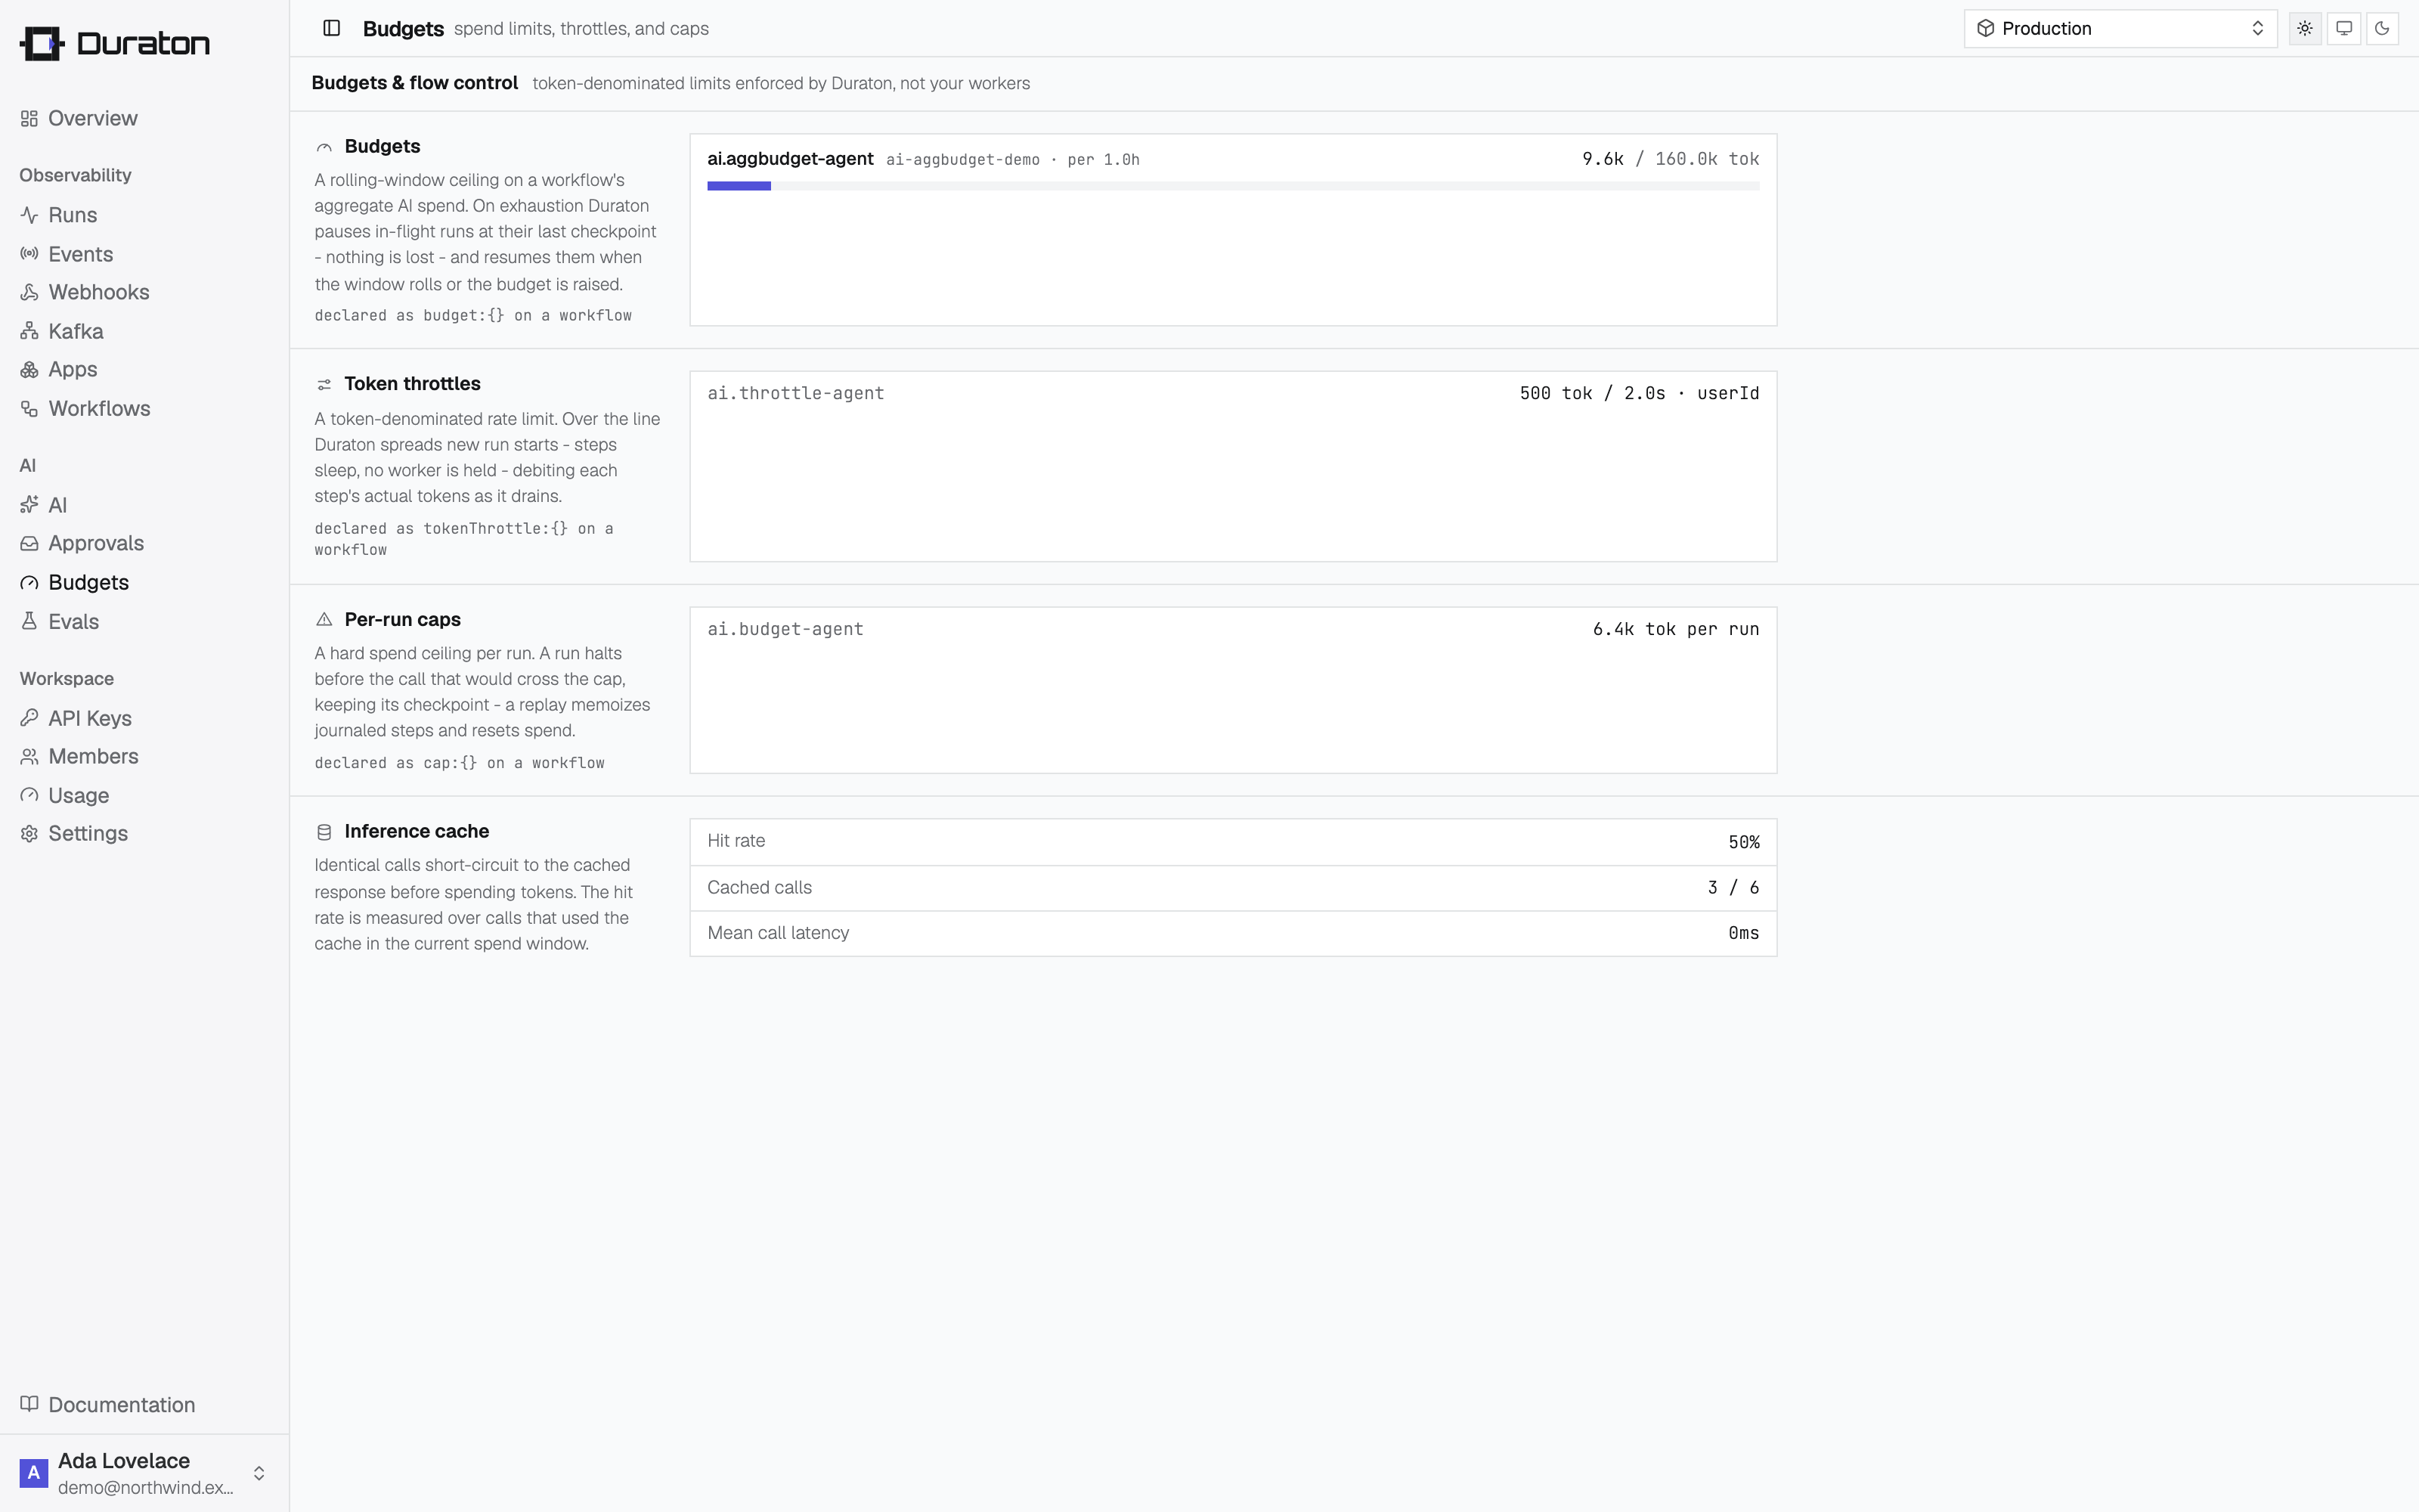Click the Workflows icon in sidebar
Viewport: 2419px width, 1512px height.
click(29, 409)
